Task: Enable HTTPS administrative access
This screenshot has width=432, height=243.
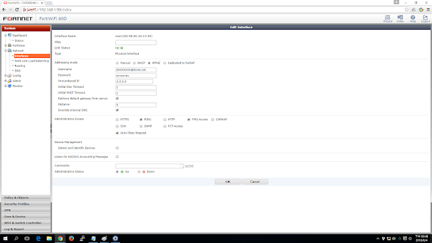Action: (117, 119)
